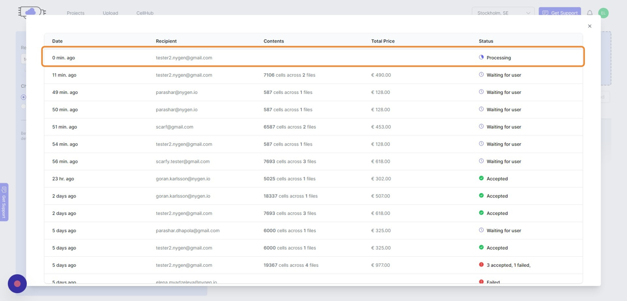This screenshot has height=301, width=627.
Task: Click green Accepted checkmark in 23 hr. ago row
Action: coord(481,178)
